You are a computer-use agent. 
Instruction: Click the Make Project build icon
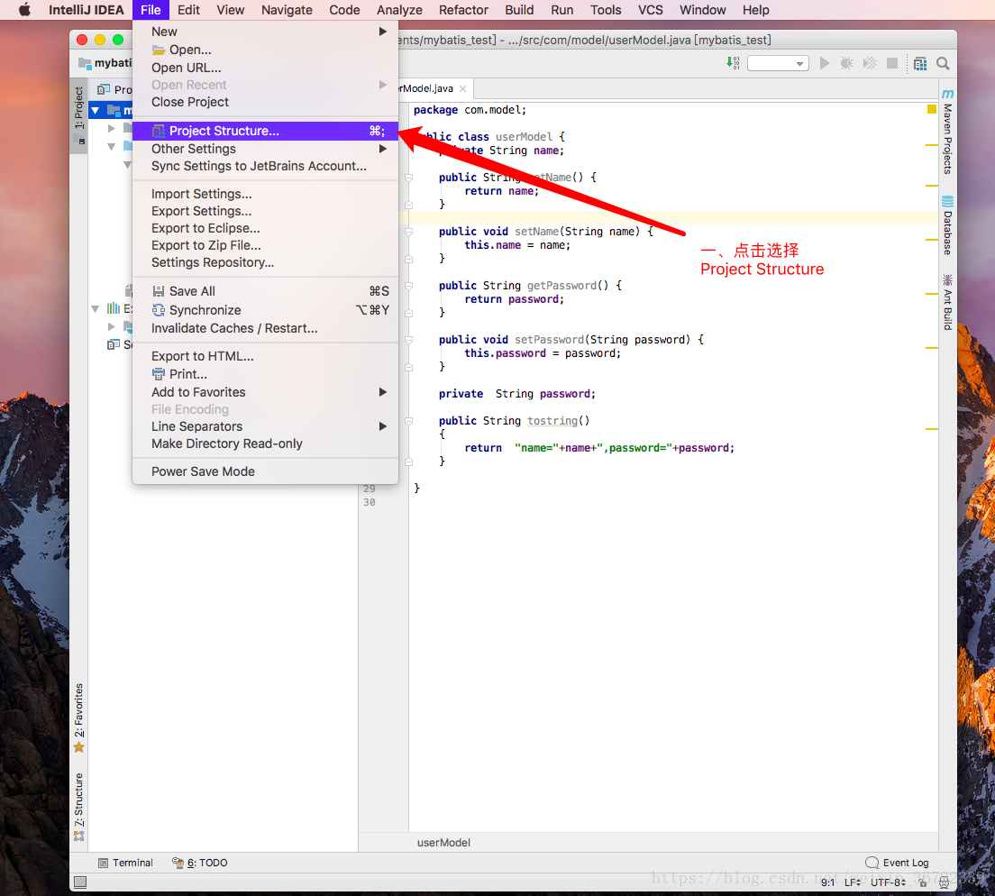coord(733,63)
